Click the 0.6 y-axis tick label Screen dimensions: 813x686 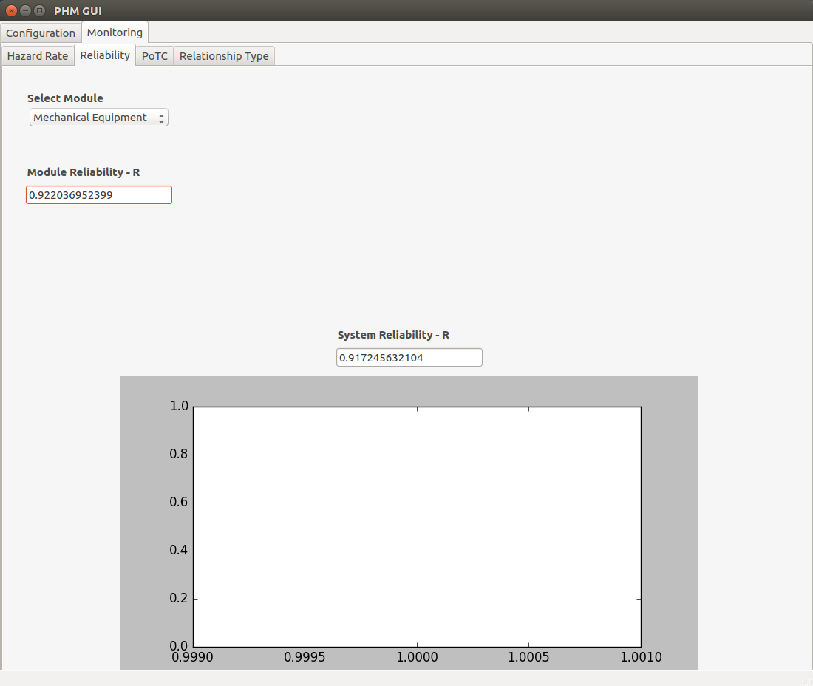click(x=178, y=502)
